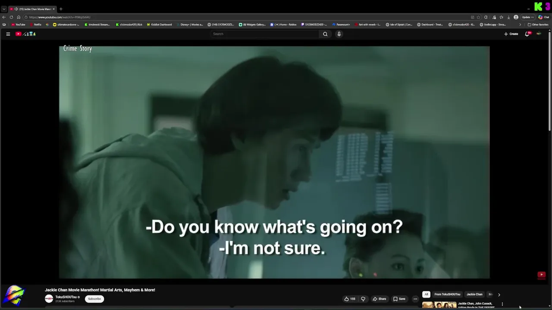552x310 pixels.
Task: Open browser downloads icon
Action: click(x=508, y=17)
